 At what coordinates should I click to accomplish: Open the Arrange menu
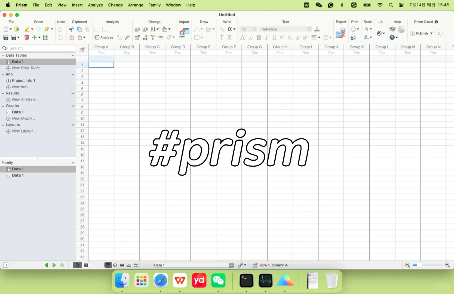tap(136, 5)
